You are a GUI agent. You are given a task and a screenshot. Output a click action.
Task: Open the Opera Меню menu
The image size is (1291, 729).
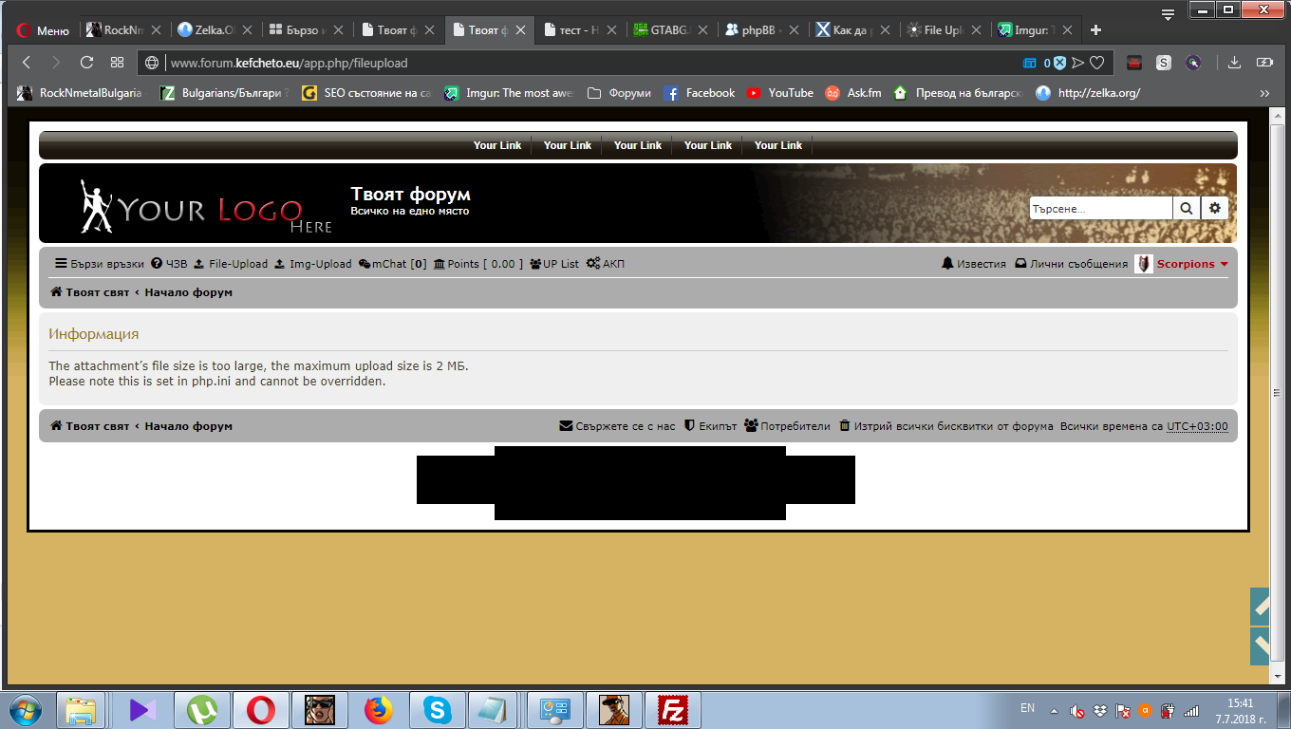(x=42, y=30)
